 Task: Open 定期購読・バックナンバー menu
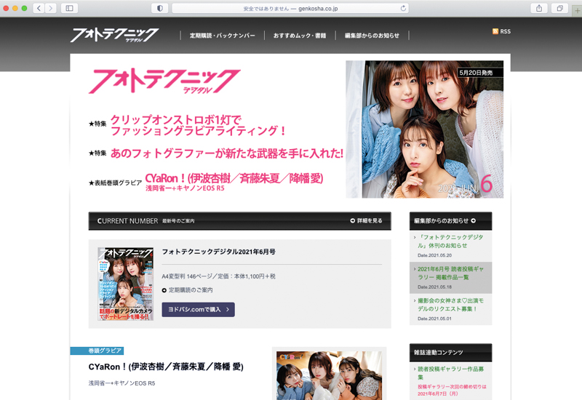223,36
